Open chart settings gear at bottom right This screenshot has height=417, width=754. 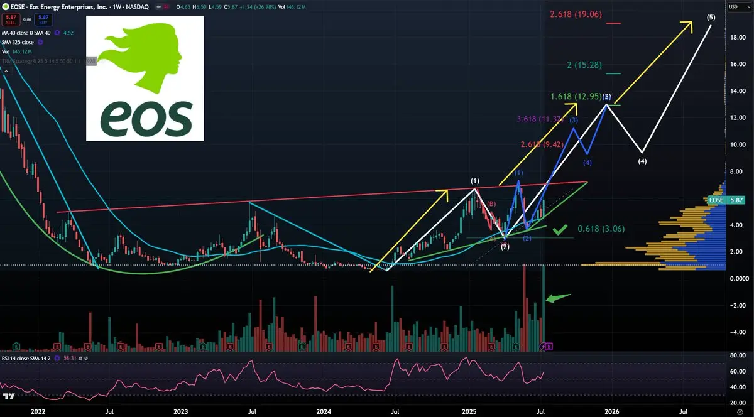click(740, 412)
